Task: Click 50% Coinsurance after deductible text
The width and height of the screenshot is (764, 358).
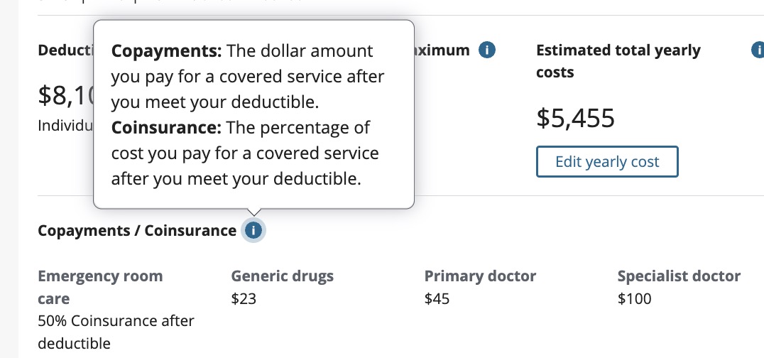Action: (x=115, y=332)
